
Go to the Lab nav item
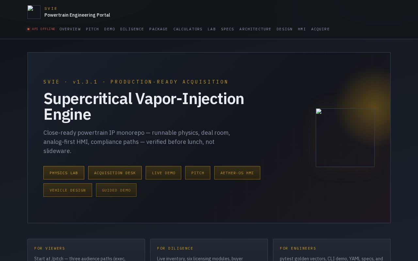[212, 29]
